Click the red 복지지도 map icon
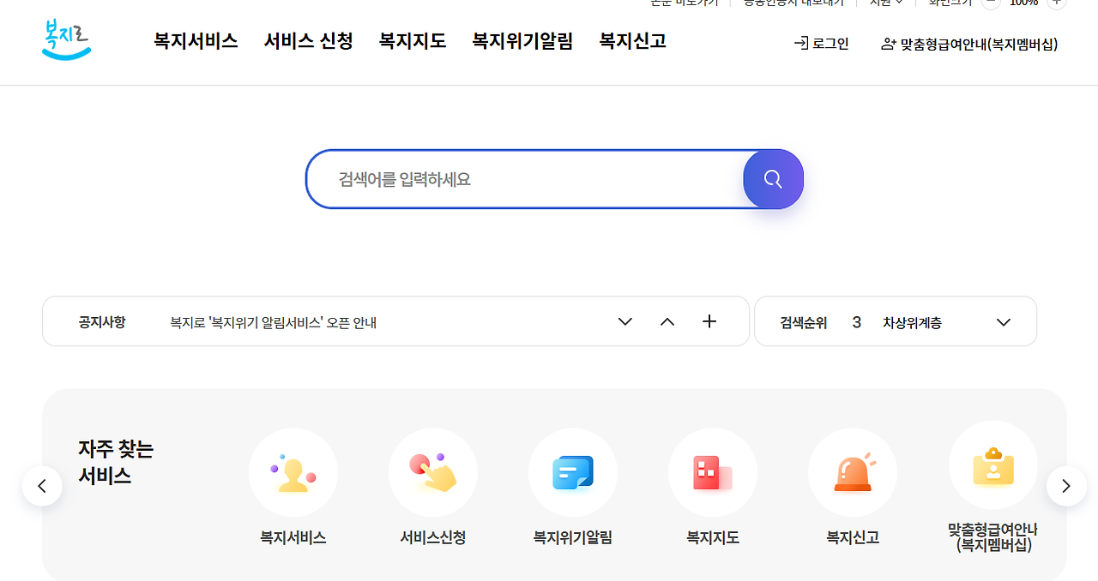Screen dimensions: 1098x581 [x=712, y=472]
